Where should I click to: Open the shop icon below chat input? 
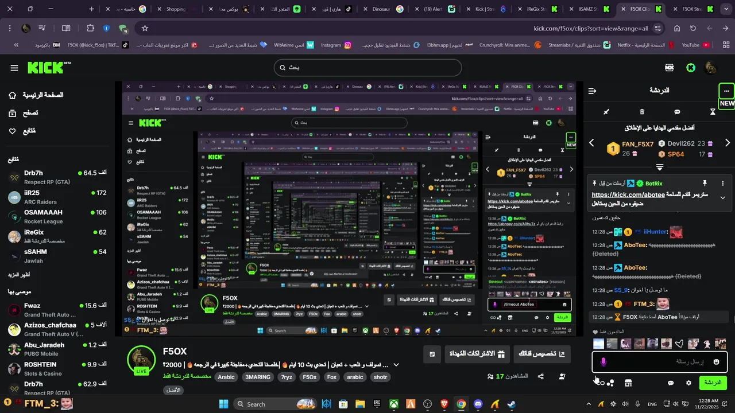pyautogui.click(x=628, y=383)
